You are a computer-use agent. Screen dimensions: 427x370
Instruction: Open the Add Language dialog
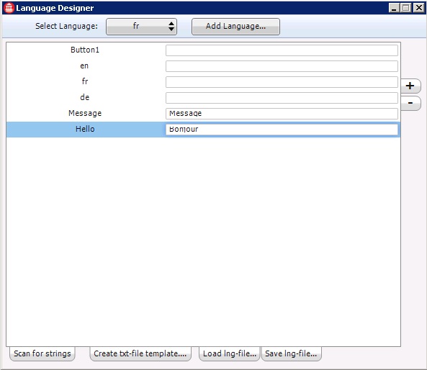(235, 27)
